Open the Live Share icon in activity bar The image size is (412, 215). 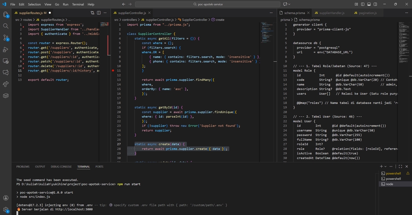pyautogui.click(x=6, y=84)
